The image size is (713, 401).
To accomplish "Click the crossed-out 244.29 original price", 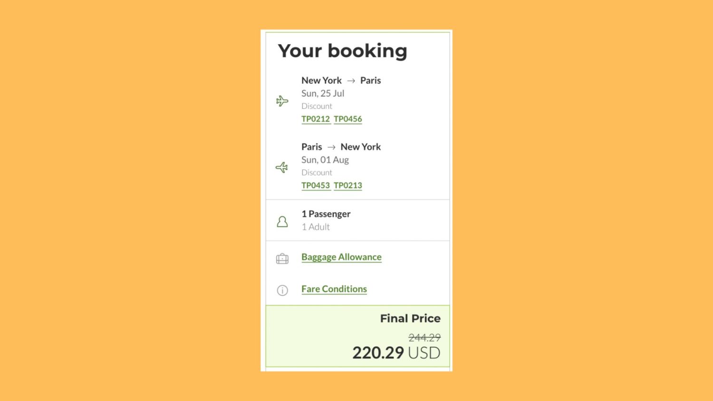I will (x=424, y=337).
